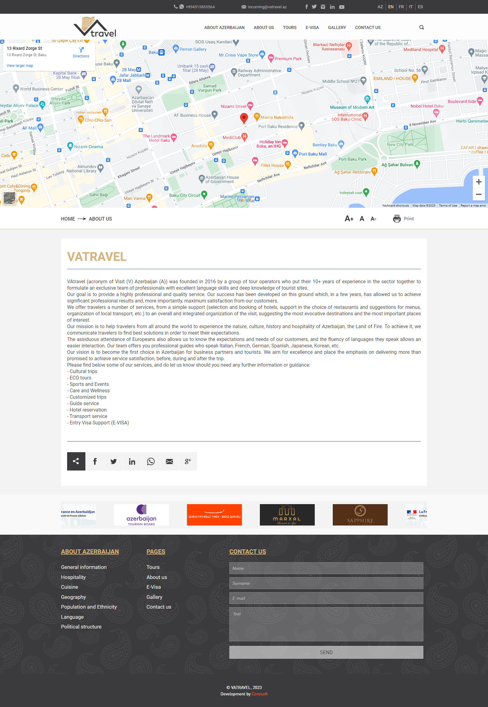Zoom in on the map

pyautogui.click(x=479, y=182)
